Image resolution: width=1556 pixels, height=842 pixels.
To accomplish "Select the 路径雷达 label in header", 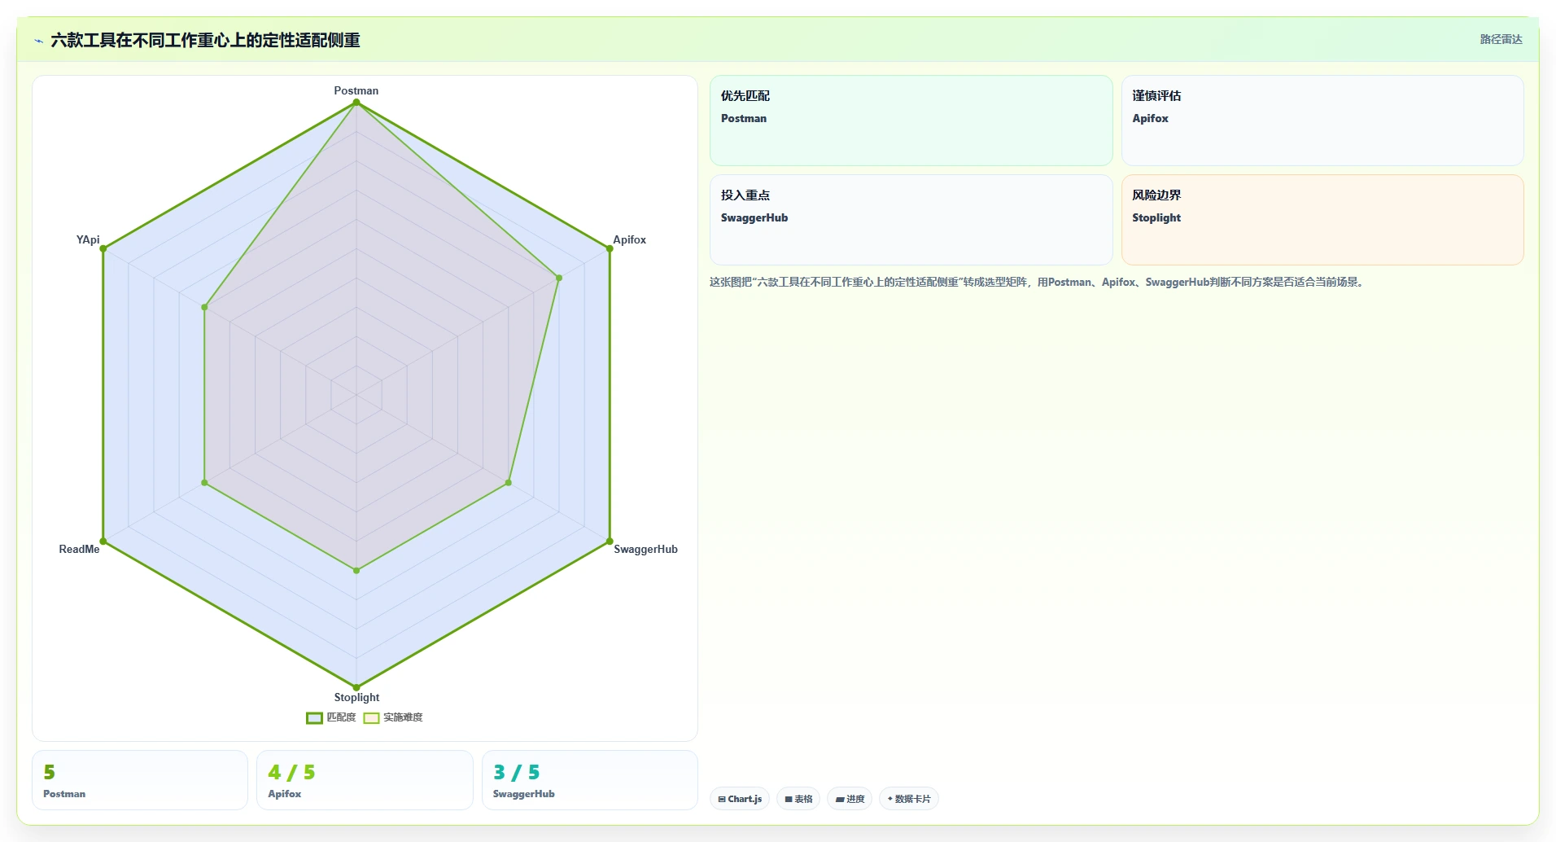I will (x=1501, y=39).
